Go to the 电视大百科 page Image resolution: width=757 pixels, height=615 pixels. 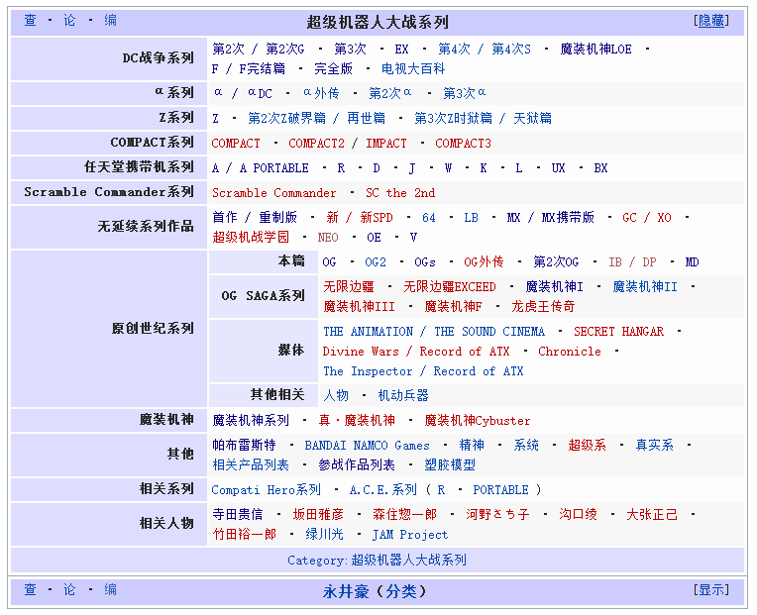coord(413,69)
